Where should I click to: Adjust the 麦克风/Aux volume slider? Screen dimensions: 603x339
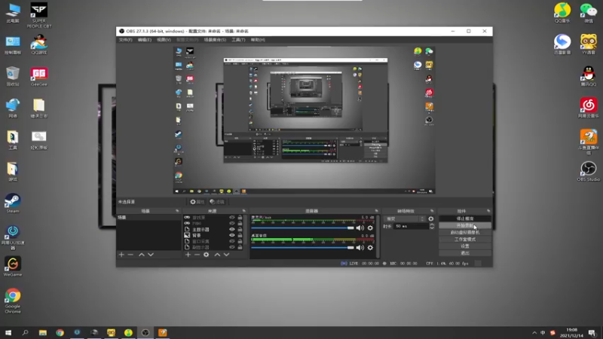coord(303,228)
